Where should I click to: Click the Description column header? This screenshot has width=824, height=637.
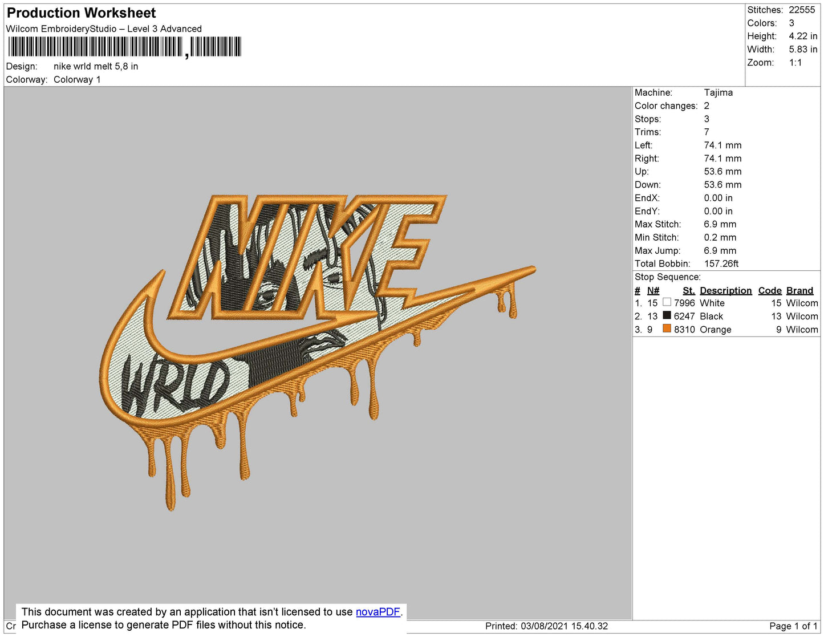pyautogui.click(x=725, y=290)
